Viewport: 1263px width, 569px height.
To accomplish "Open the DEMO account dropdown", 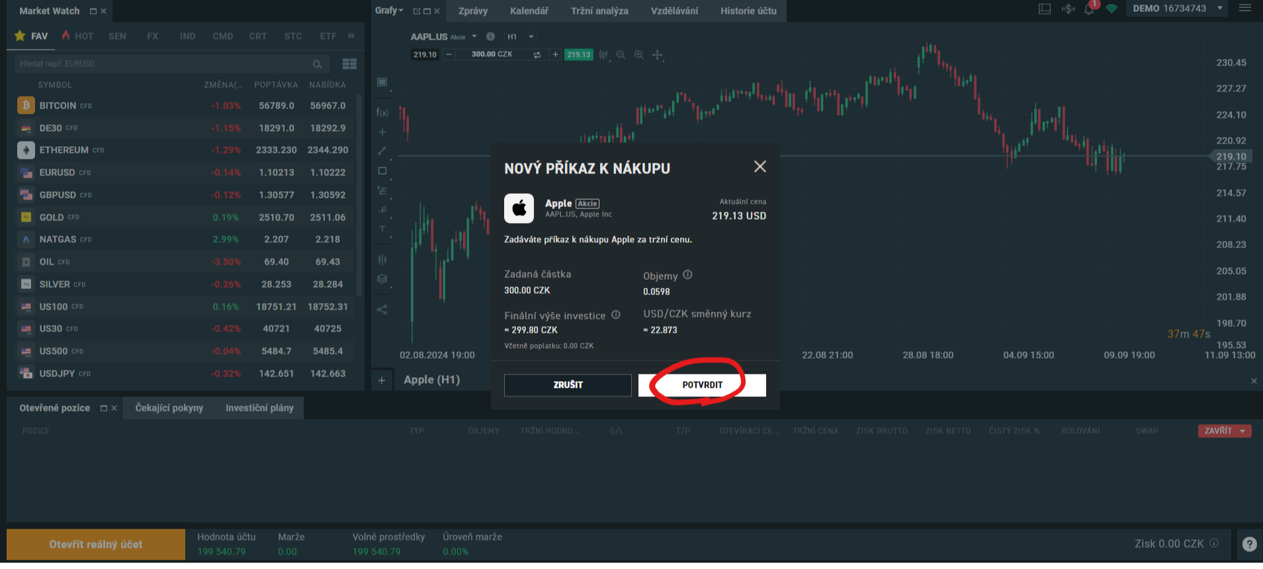I will pos(1219,9).
